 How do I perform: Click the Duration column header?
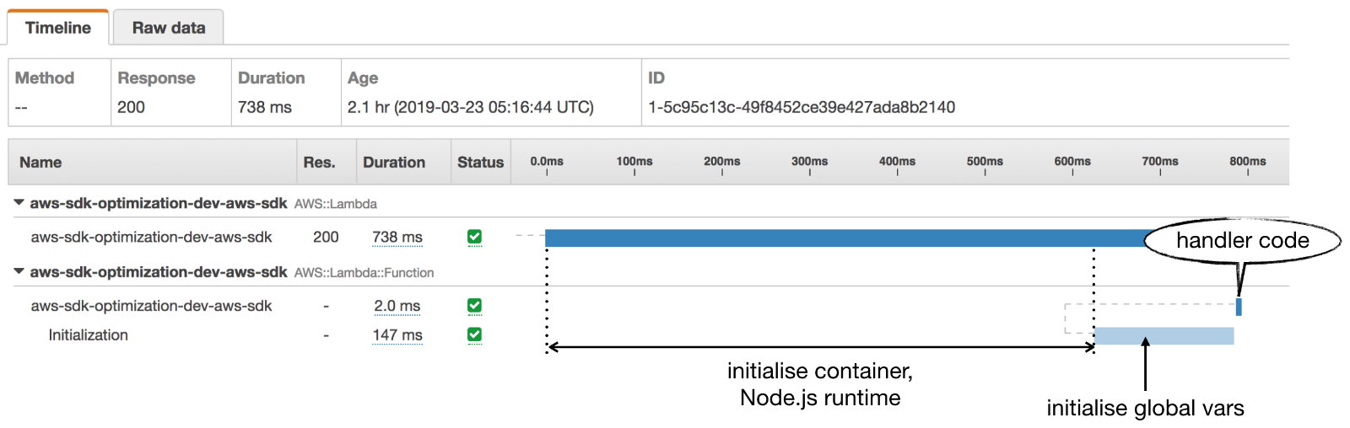coord(393,163)
